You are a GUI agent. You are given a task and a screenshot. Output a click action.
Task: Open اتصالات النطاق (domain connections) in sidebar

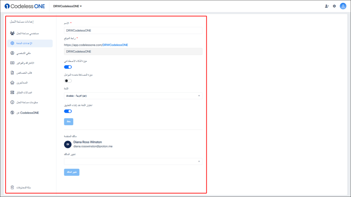[30, 92]
